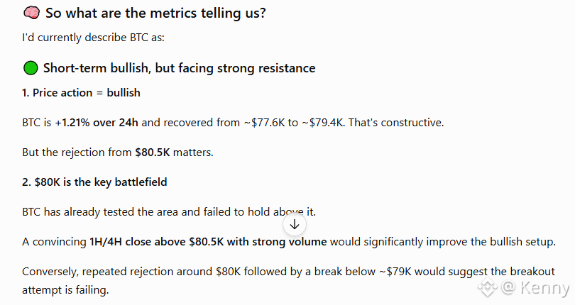Click the scroll-to-bottom arrow button

[x=295, y=225]
